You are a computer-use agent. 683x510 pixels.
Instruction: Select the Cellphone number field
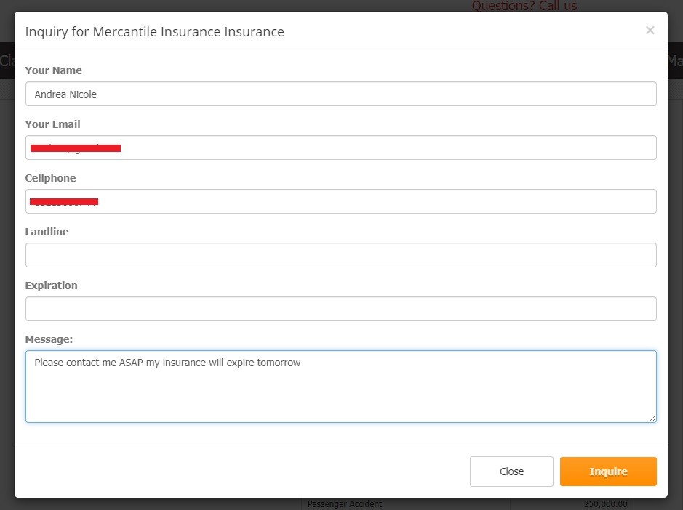click(x=340, y=201)
